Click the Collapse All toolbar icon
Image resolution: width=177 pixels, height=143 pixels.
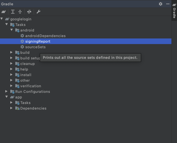[x=20, y=12]
